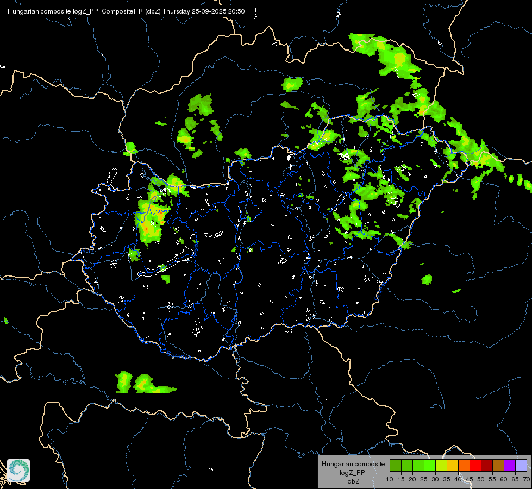The image size is (532, 489).
Task: Select the 55-60 dBZ brown swatch
Action: click(x=498, y=465)
